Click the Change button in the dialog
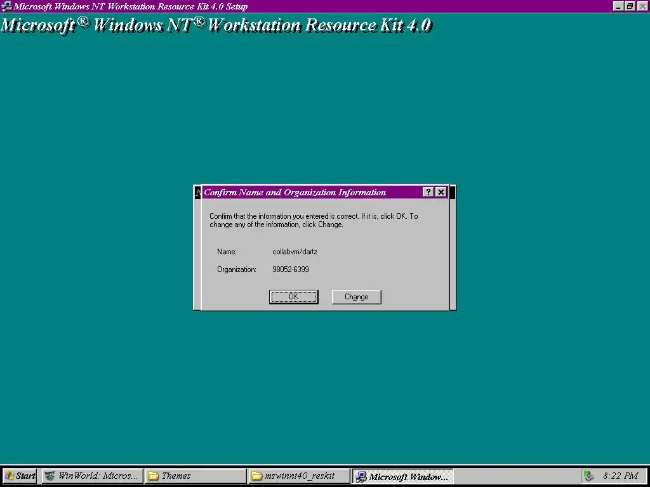The width and height of the screenshot is (650, 487). [x=357, y=297]
